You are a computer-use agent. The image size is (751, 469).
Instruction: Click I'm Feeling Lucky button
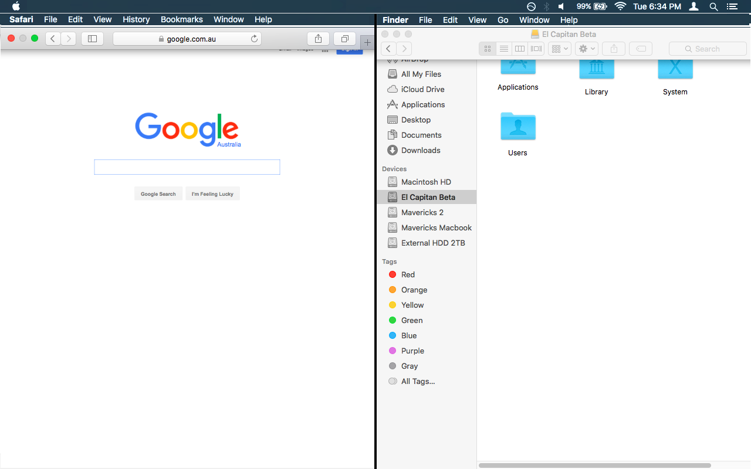point(212,194)
